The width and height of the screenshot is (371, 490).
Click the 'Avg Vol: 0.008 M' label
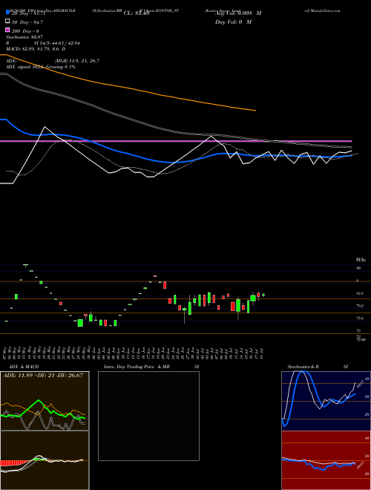click(x=238, y=13)
